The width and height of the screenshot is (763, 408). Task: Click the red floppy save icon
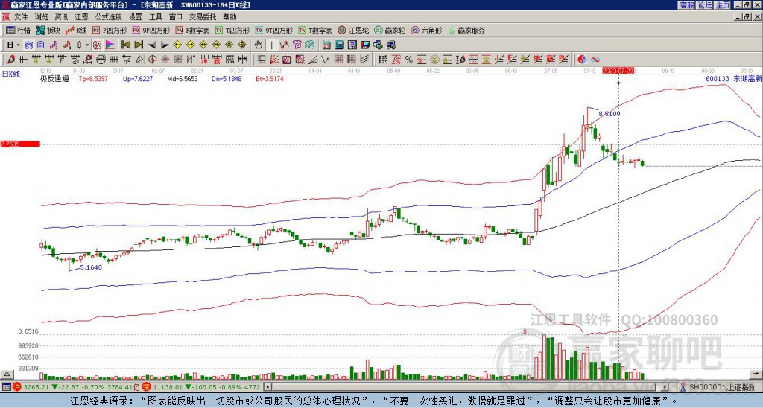point(365,45)
